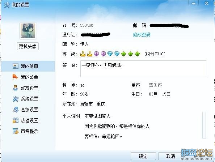Click the first gold crown level icon
215x162 pixels.
click(83, 54)
